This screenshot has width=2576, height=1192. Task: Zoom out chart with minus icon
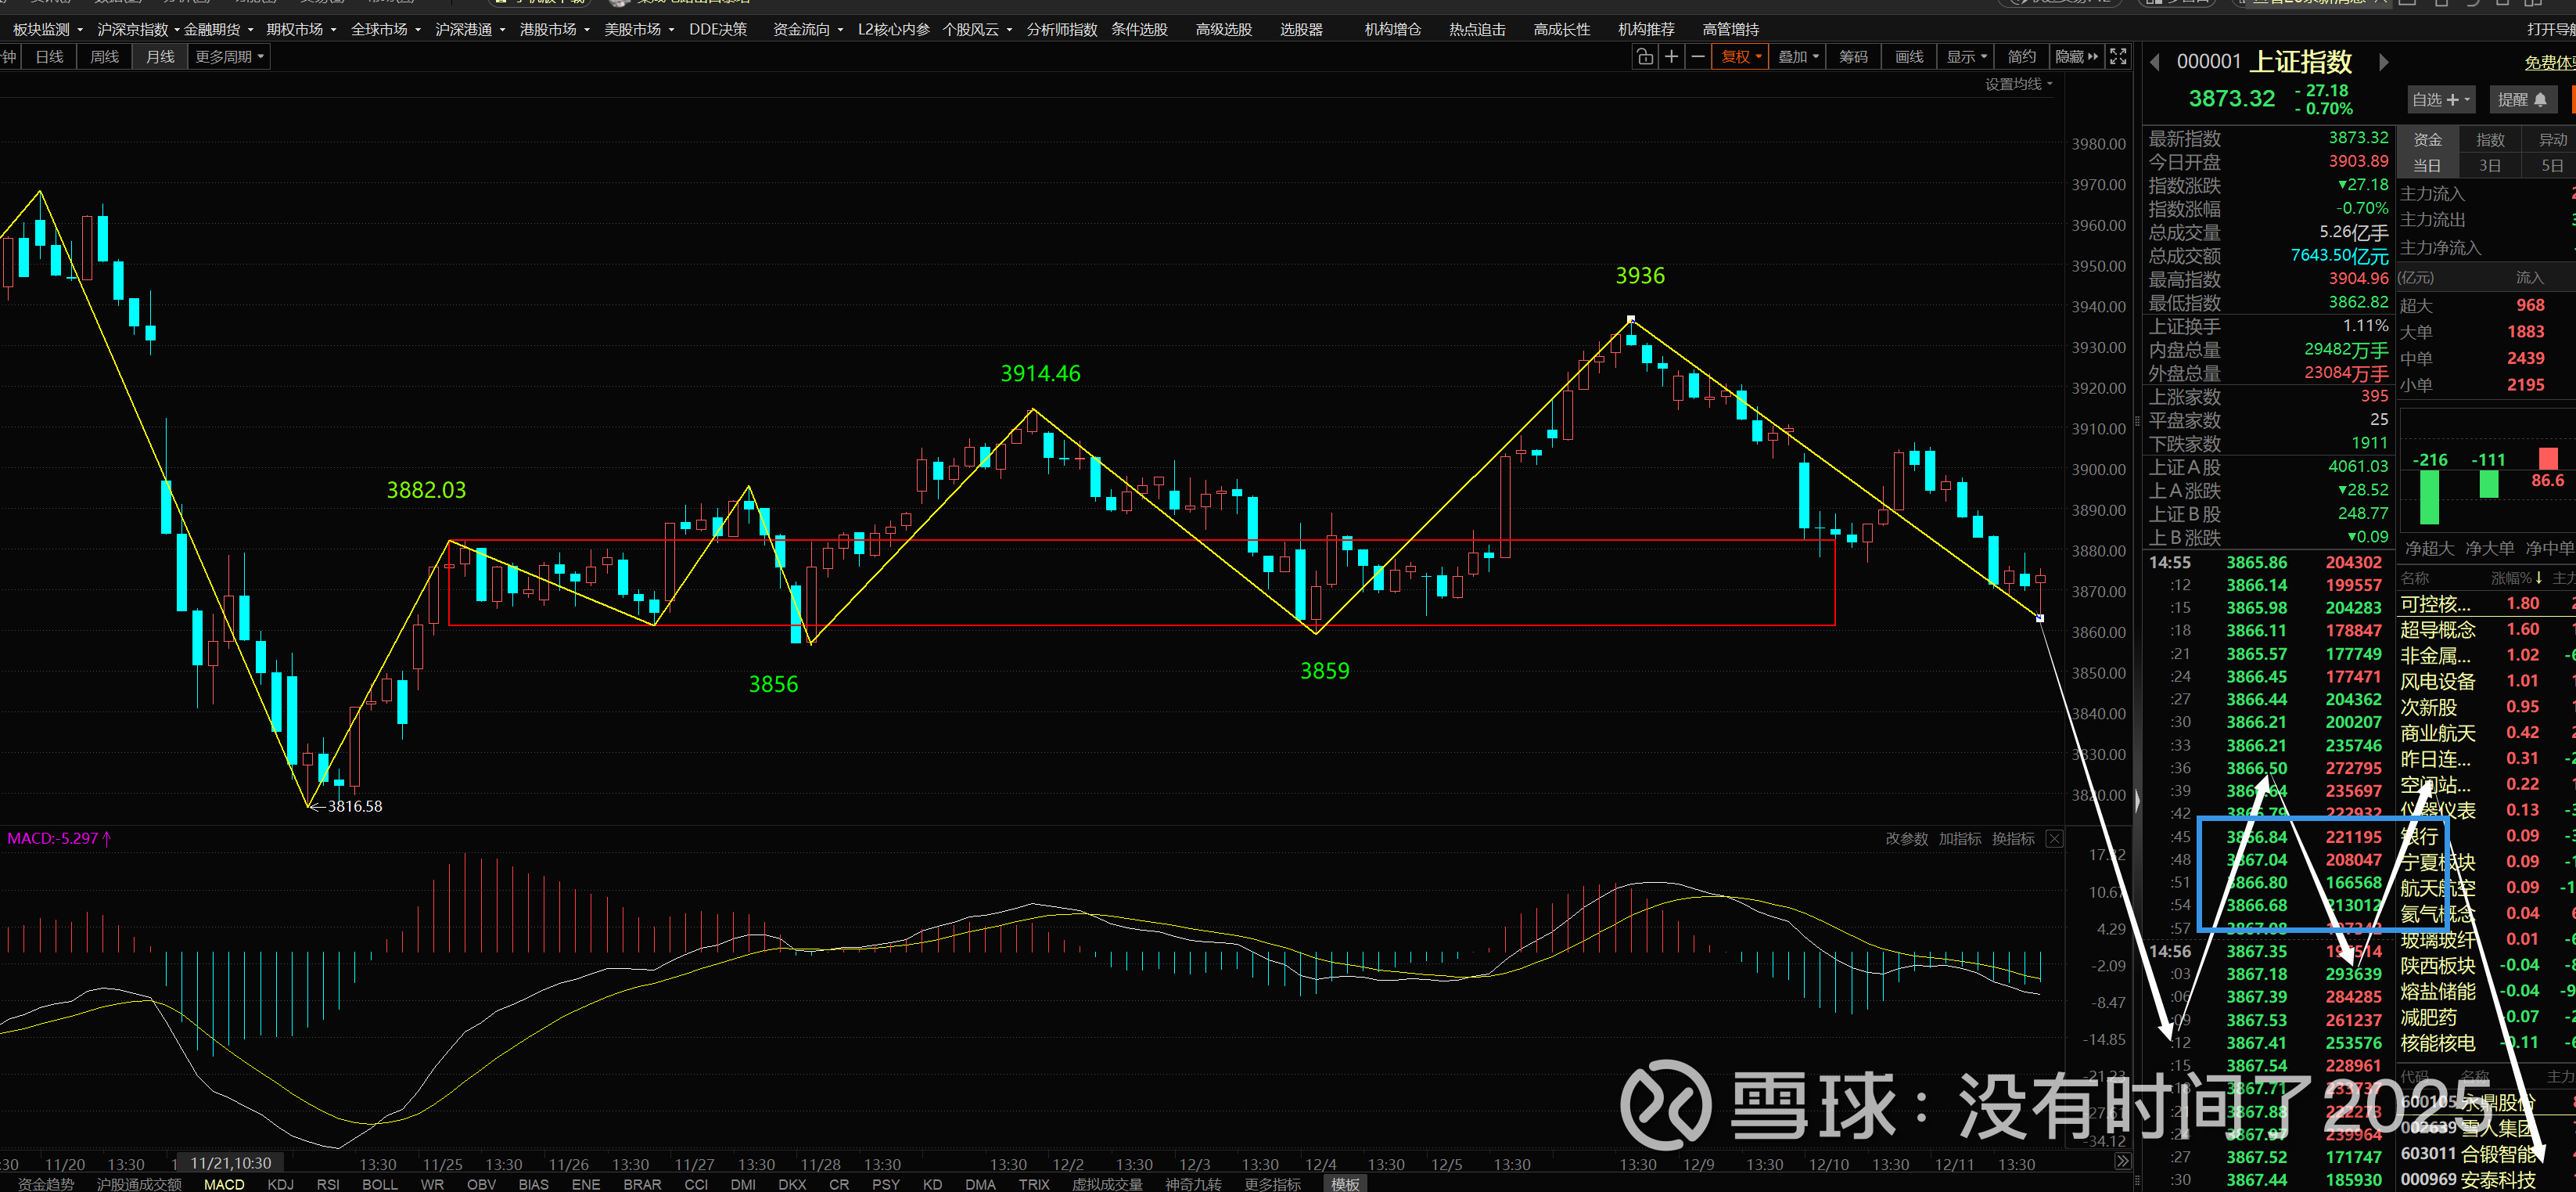click(x=1697, y=57)
